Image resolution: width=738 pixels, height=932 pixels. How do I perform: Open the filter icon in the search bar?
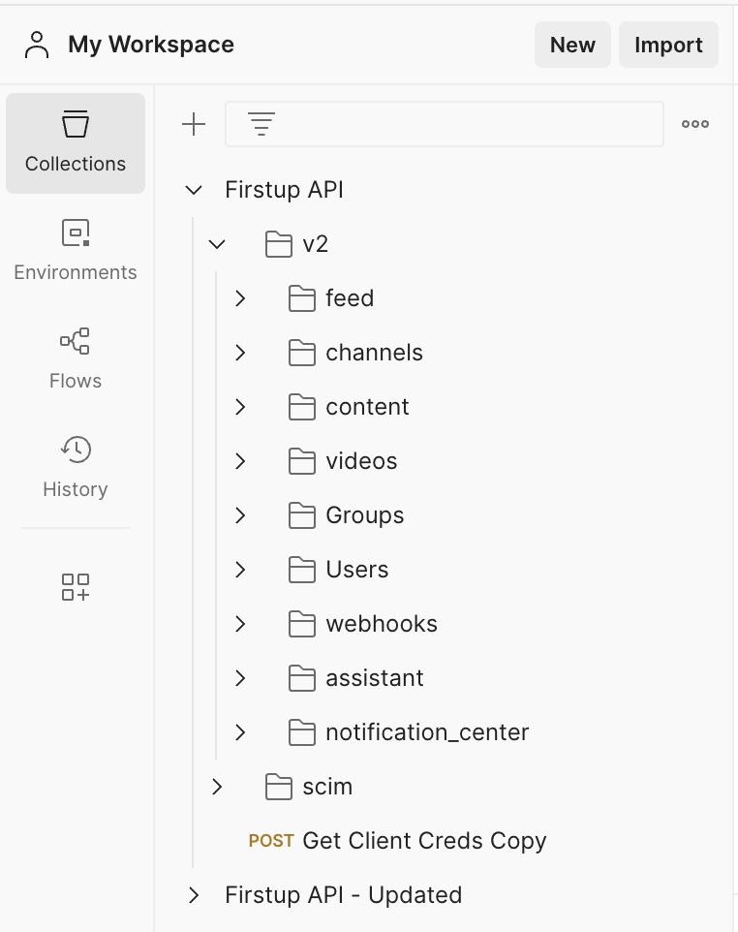(261, 124)
